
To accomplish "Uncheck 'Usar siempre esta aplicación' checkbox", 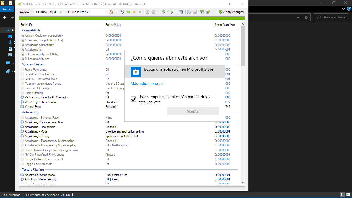I will 133,99.
